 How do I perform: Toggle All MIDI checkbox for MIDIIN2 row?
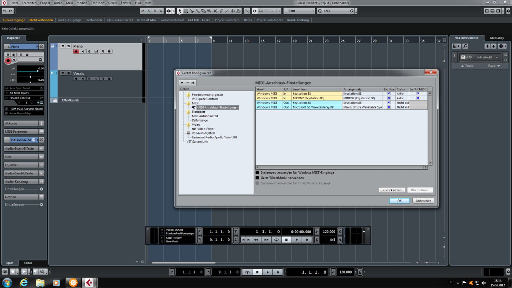tap(418, 98)
